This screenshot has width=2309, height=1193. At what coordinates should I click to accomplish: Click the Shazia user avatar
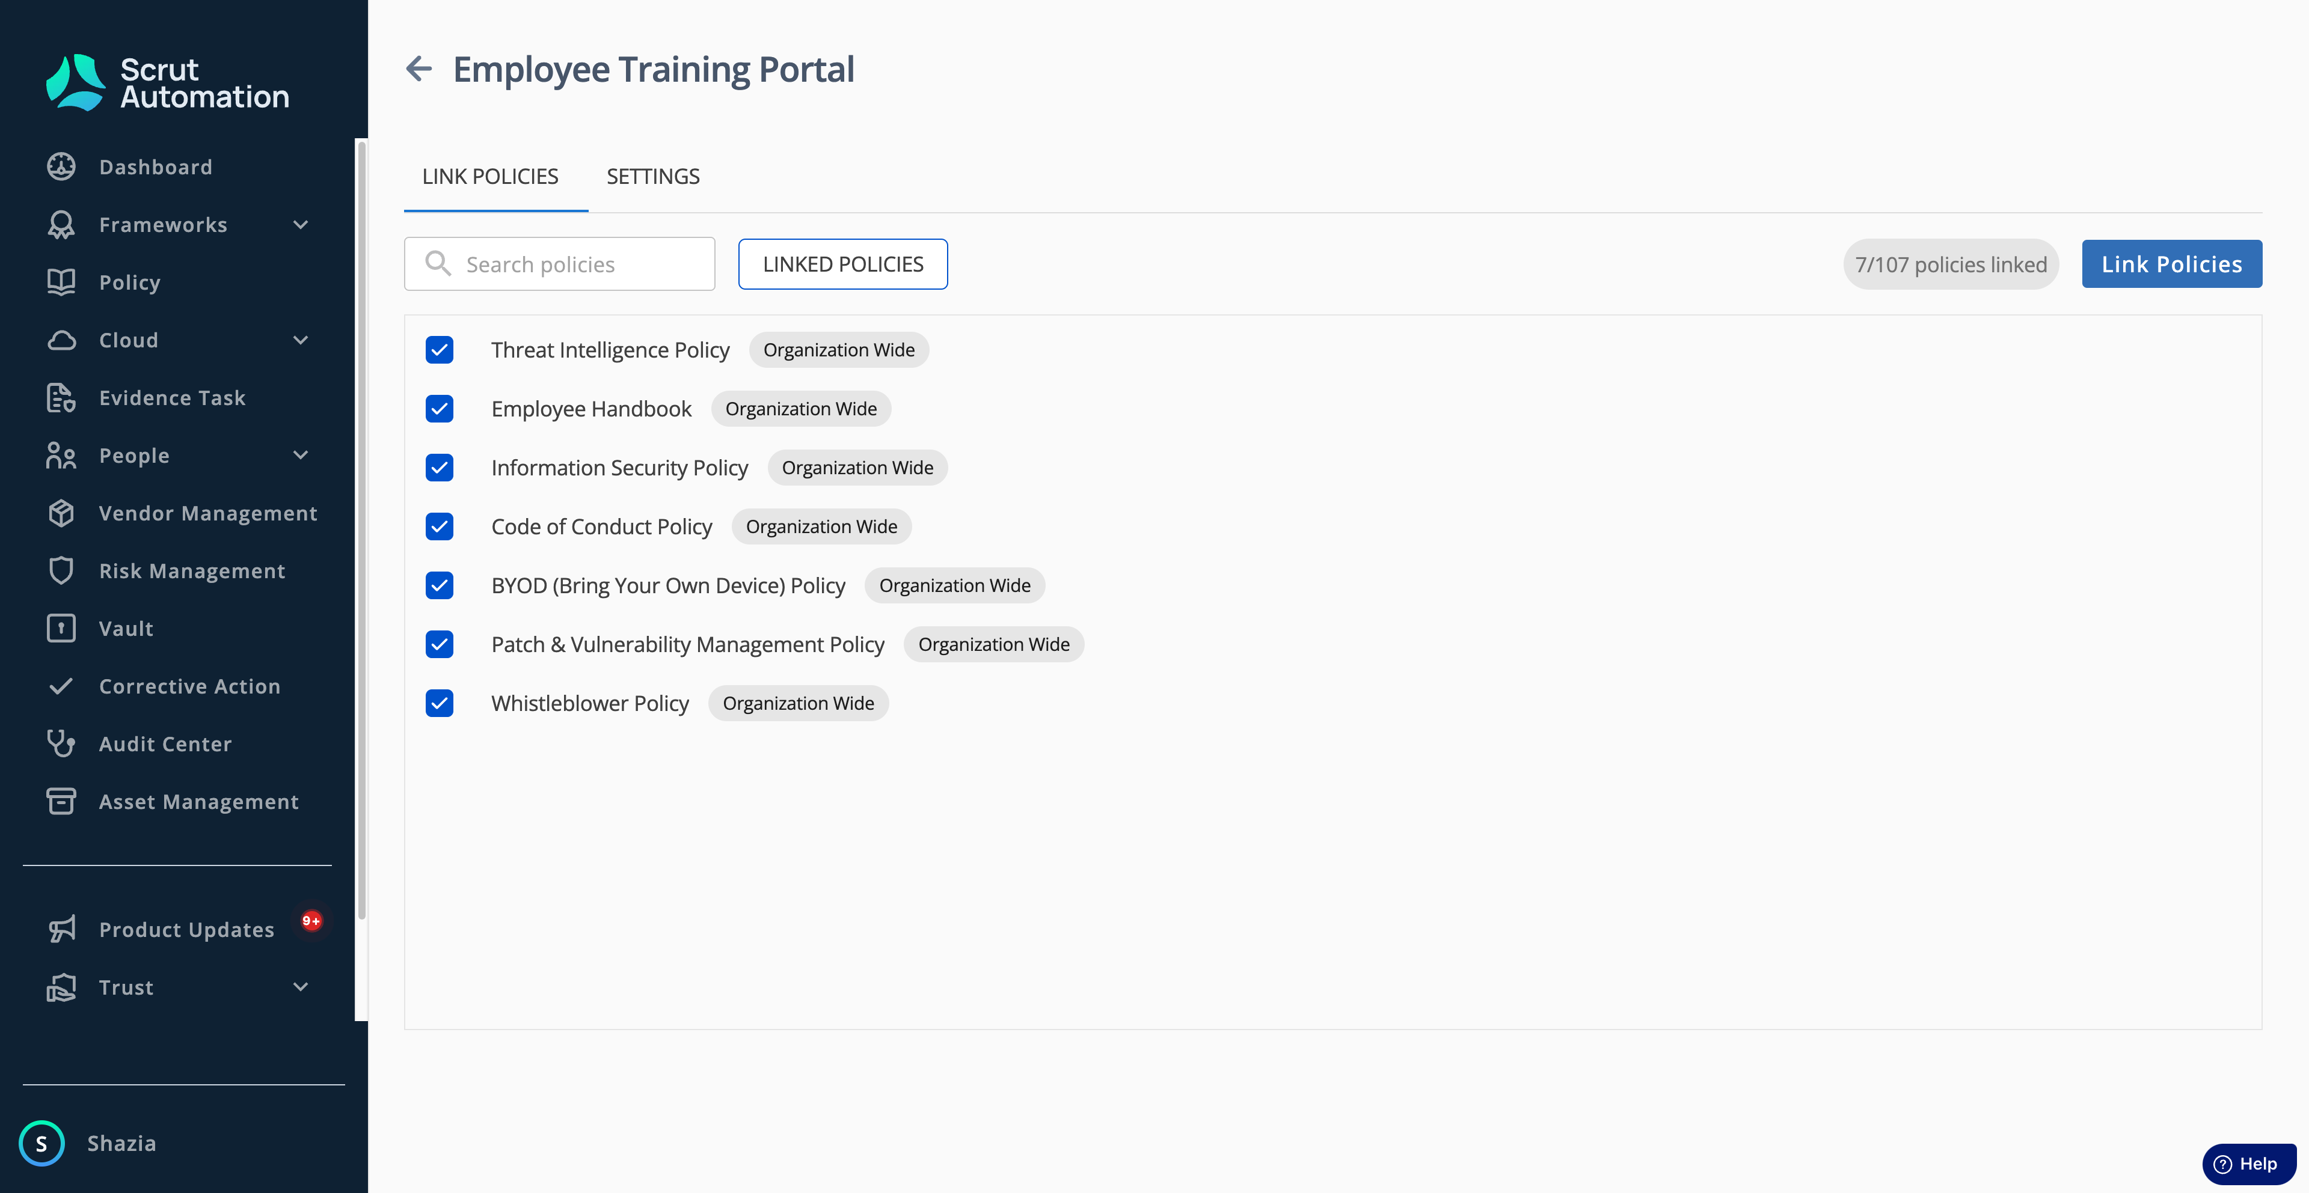[x=41, y=1143]
